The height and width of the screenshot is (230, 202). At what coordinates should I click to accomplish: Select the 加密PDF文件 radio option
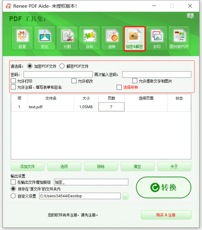tap(30, 66)
